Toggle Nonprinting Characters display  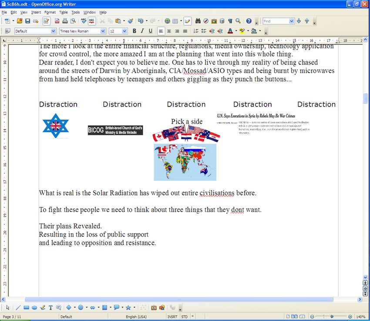click(230, 21)
